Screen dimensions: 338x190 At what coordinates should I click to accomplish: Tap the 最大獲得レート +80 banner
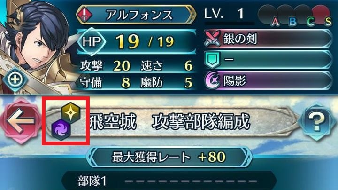169,157
